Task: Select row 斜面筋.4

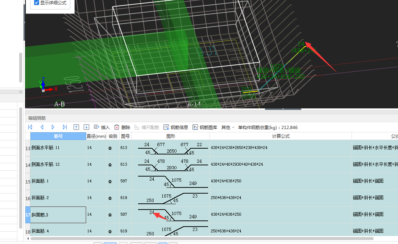Action: point(58,230)
